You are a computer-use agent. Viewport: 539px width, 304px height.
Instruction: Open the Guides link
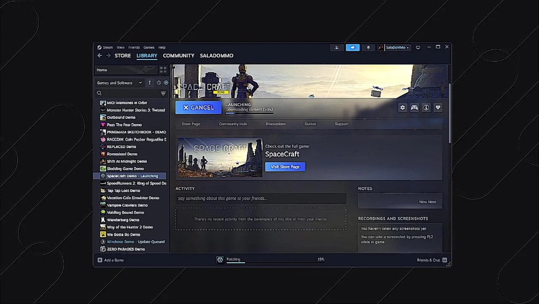tap(310, 124)
